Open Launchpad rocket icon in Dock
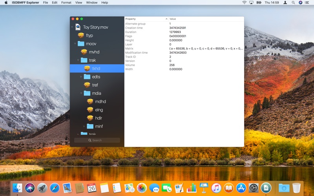The height and width of the screenshot is (196, 314). tap(42, 188)
